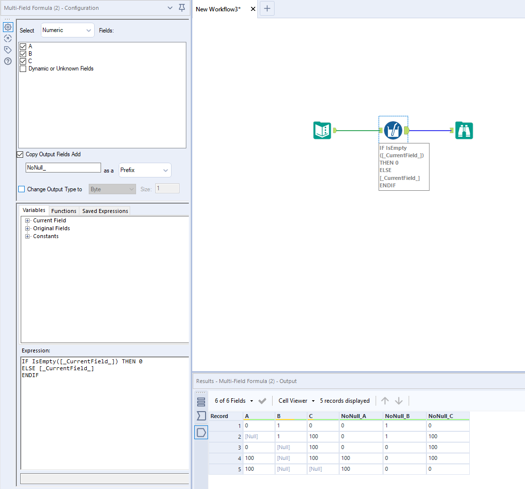Viewport: 525px width, 489px height.
Task: Open the Annotation tag icon in sidebar
Action: pyautogui.click(x=8, y=50)
